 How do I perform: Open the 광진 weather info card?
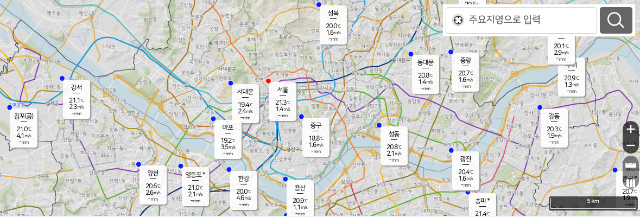tap(465, 171)
